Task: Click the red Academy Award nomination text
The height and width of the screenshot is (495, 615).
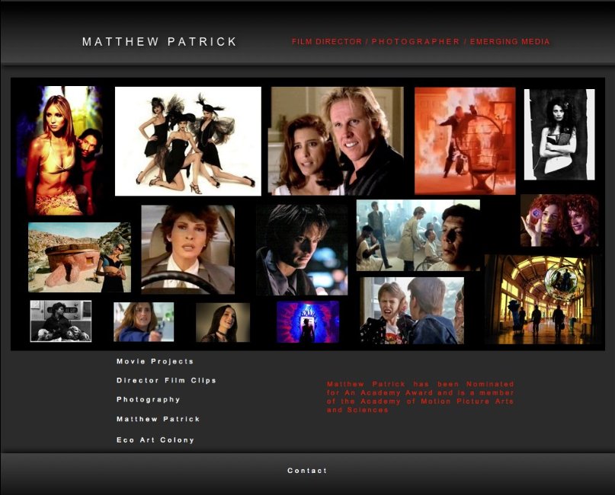Action: [420, 397]
